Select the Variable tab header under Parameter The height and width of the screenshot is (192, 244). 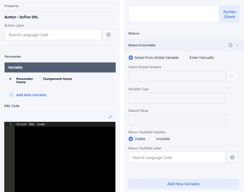60,67
